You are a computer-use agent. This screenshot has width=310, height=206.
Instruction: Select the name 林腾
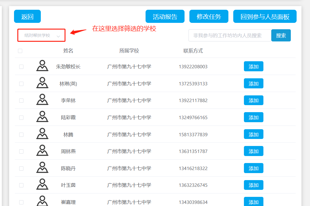(x=68, y=135)
